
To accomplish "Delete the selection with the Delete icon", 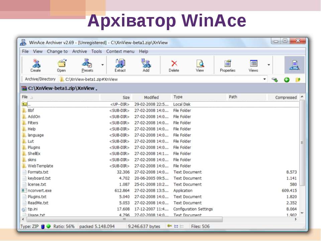I will click(174, 63).
